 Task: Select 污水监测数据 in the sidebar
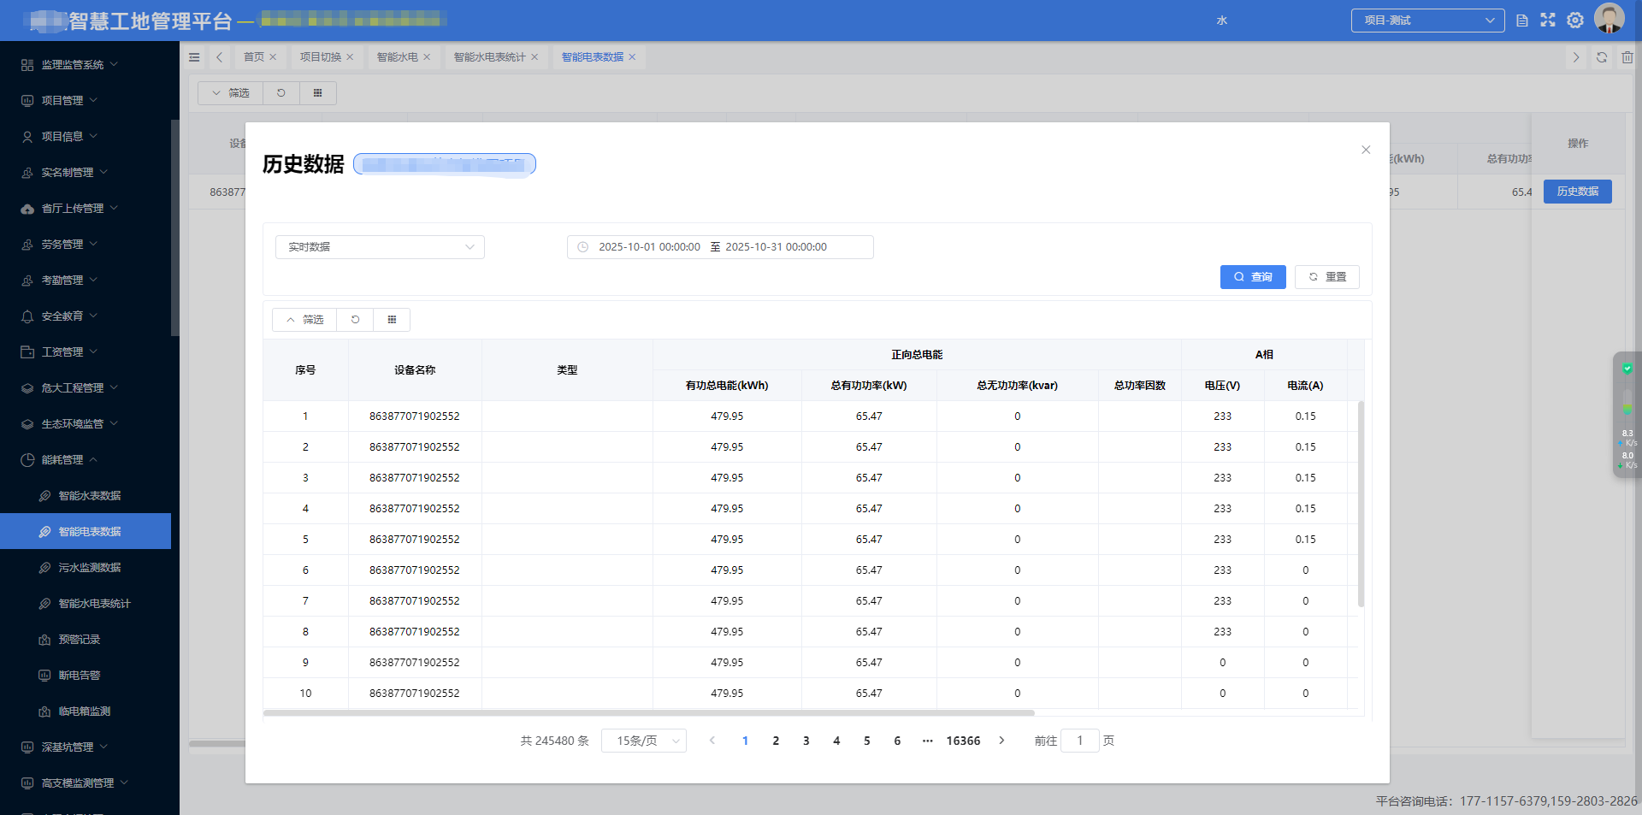point(89,568)
